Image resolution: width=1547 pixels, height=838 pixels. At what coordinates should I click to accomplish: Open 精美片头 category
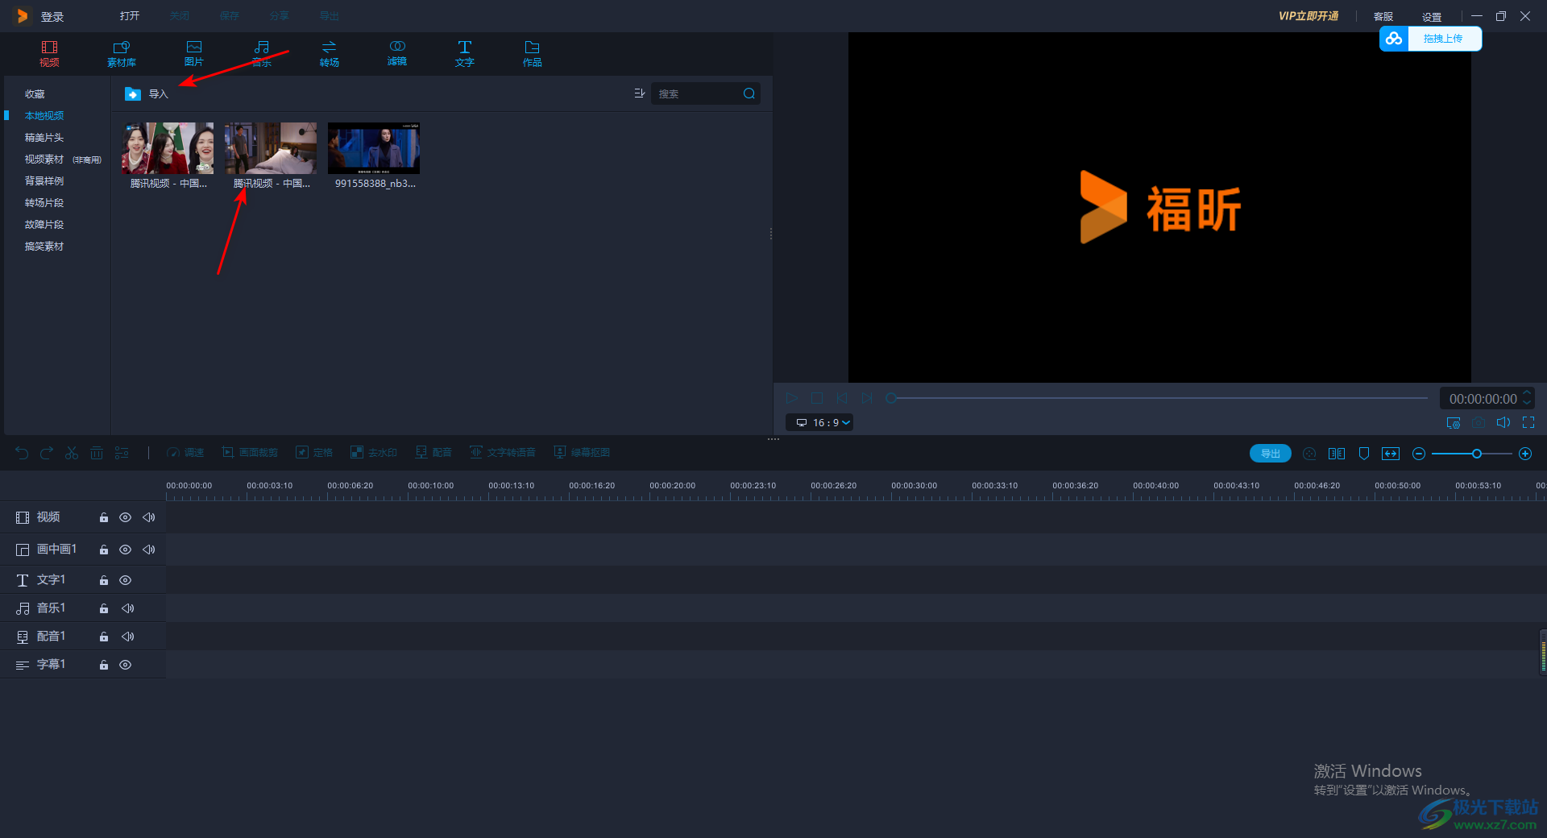44,138
